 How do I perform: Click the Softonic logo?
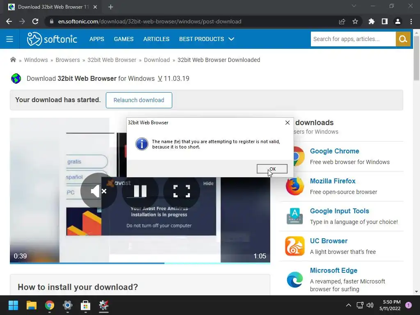tap(52, 39)
